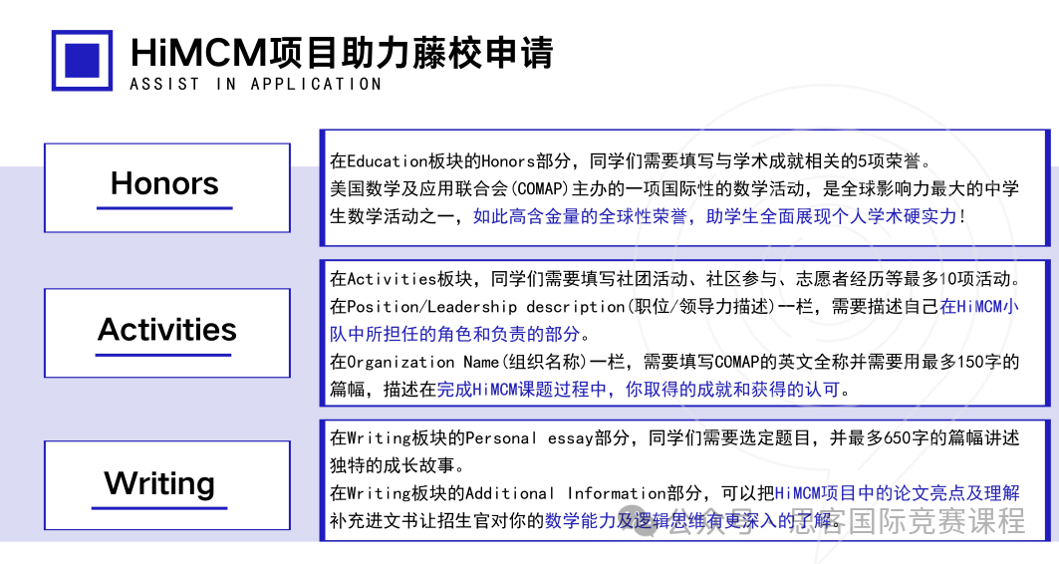Click the line beginning 在Education板块的Honors部分
The height and width of the screenshot is (564, 1059).
coord(631,161)
